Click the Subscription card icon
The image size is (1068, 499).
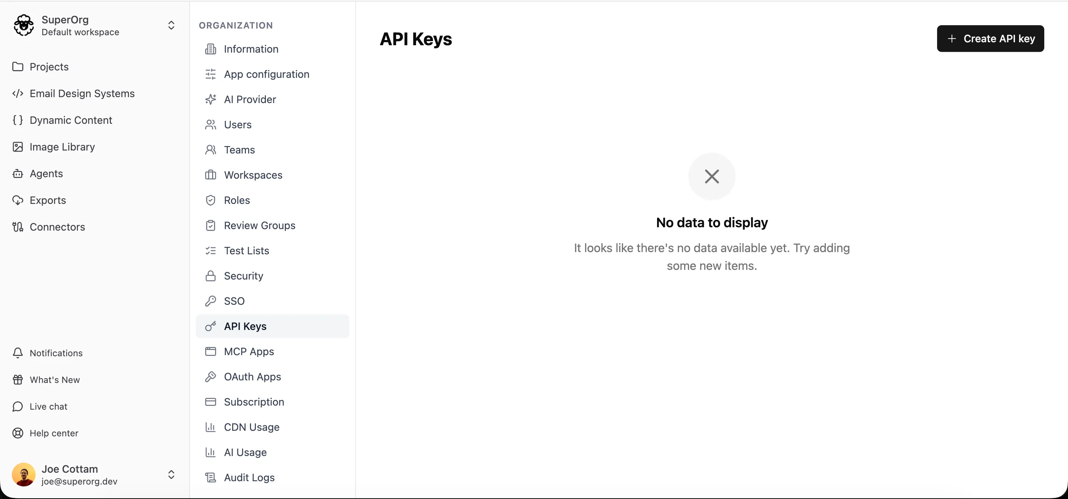[211, 402]
